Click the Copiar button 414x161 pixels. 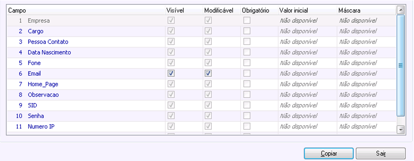tap(329, 153)
